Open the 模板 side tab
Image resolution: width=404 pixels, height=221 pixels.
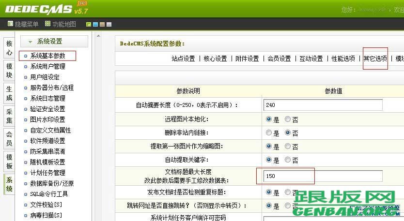click(9, 162)
